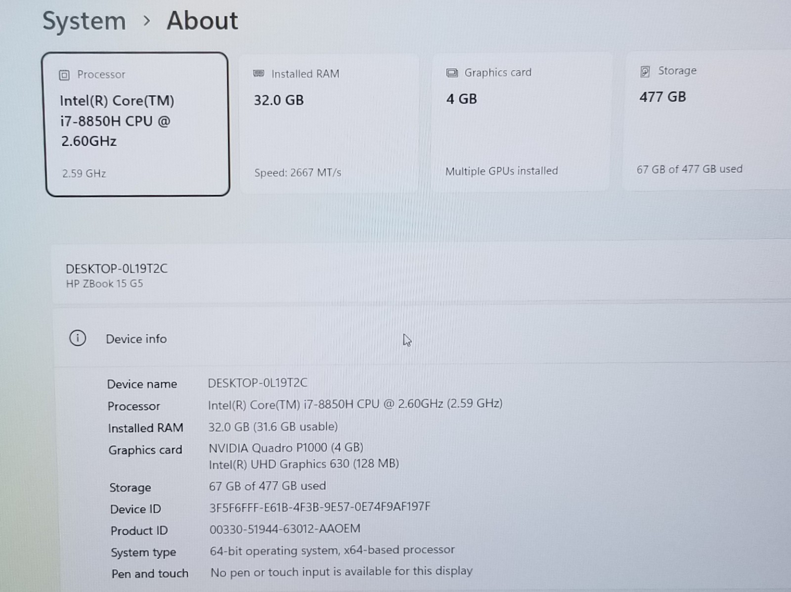
Task: Click the Device name label
Action: [142, 384]
